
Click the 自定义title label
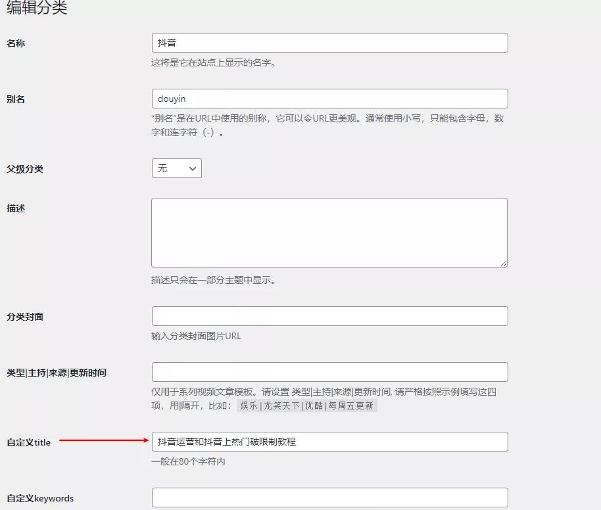pos(29,442)
